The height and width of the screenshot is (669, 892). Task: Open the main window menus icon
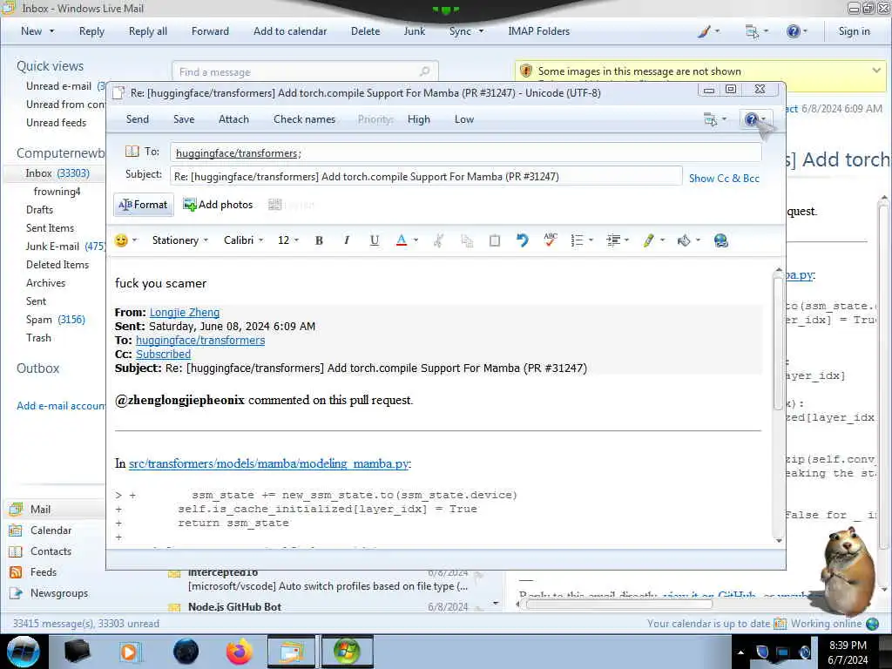coord(752,31)
